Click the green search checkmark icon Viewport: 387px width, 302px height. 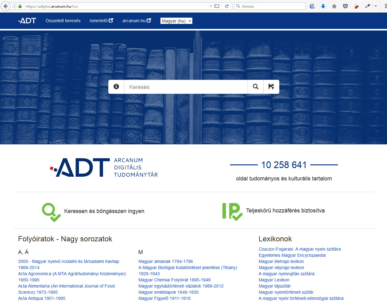tap(51, 212)
